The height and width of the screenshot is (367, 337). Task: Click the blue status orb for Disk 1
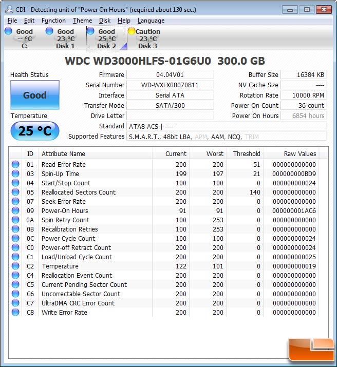coord(49,31)
